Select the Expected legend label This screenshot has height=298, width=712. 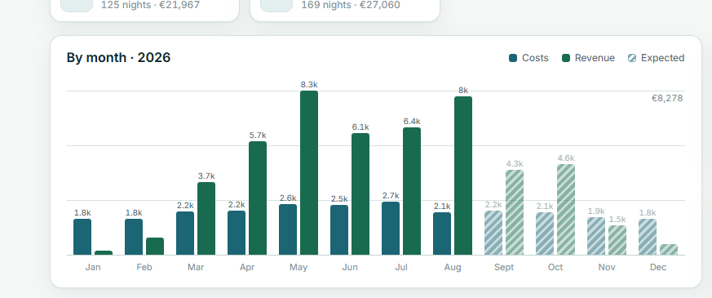662,58
